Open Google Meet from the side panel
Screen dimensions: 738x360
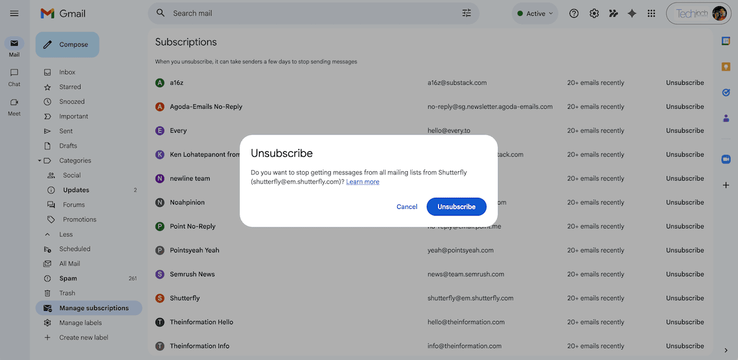(x=726, y=159)
